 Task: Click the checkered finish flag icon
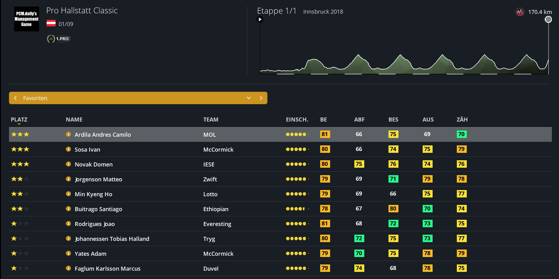(548, 20)
